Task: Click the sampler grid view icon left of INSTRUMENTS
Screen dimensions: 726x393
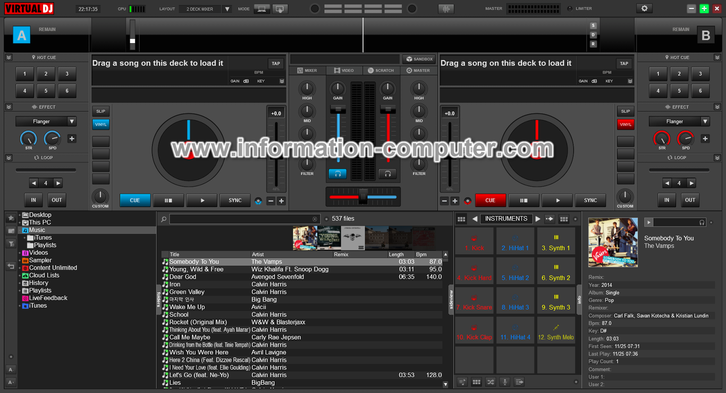Action: tap(461, 219)
